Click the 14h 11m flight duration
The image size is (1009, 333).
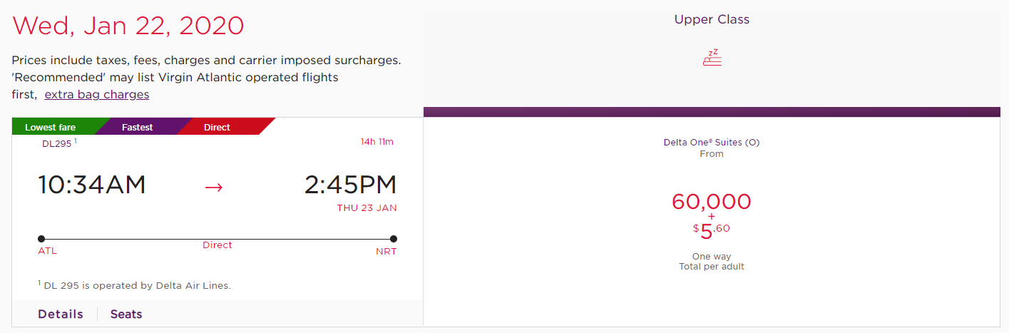[377, 142]
